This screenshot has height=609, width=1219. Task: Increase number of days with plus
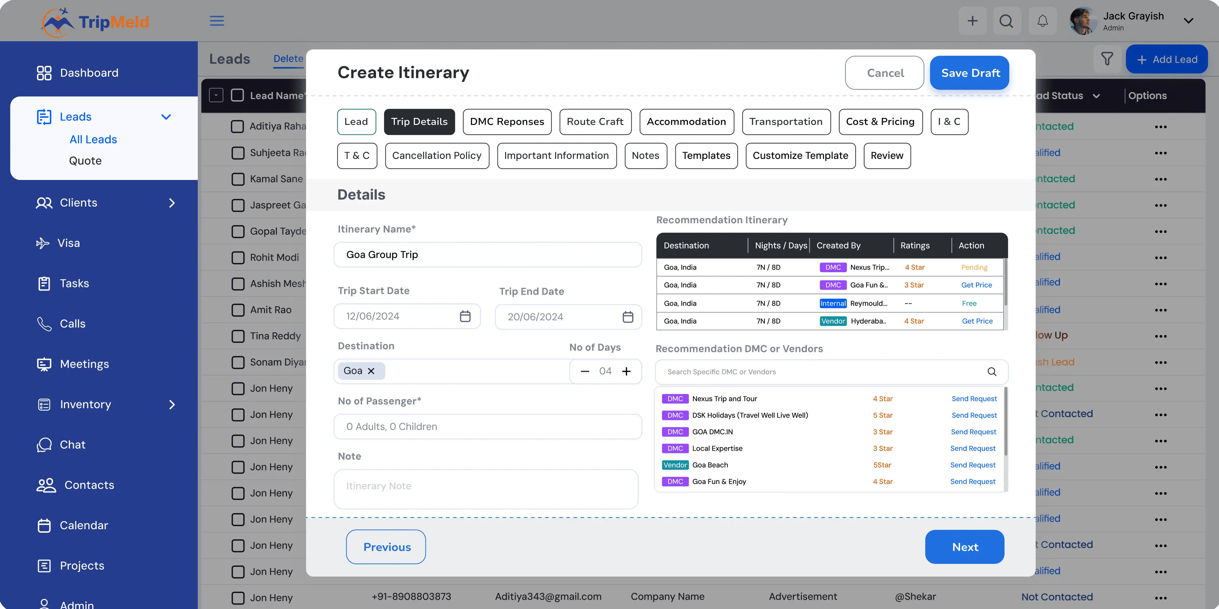click(x=626, y=372)
